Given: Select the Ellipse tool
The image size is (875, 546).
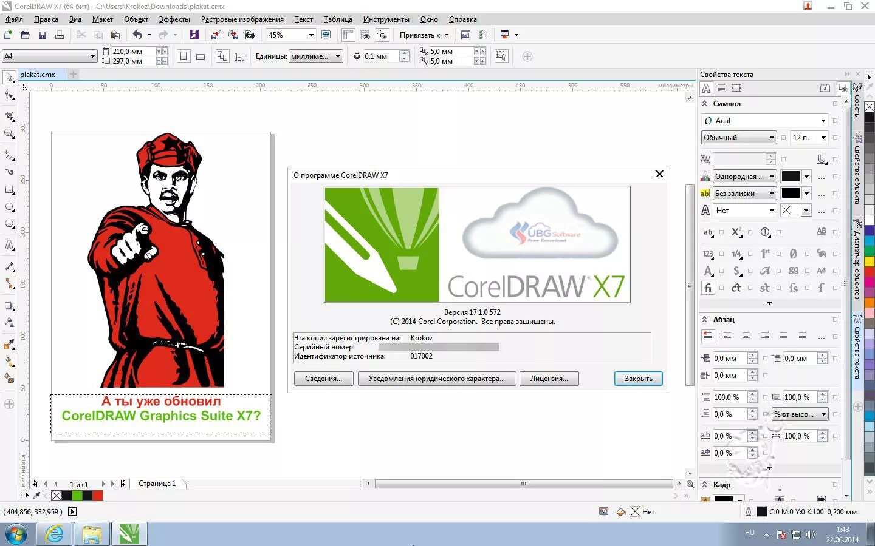Looking at the screenshot, I should pyautogui.click(x=9, y=207).
